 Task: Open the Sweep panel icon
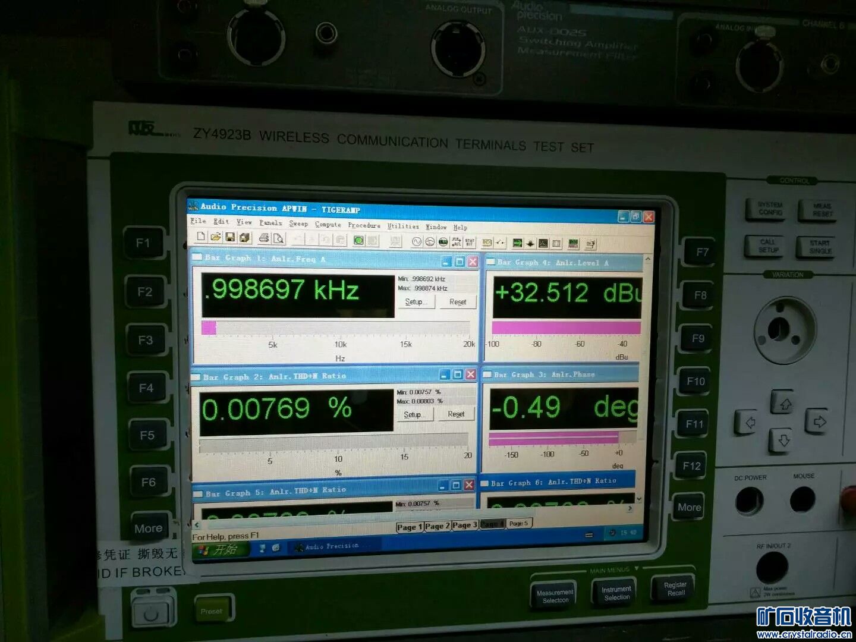(x=486, y=243)
